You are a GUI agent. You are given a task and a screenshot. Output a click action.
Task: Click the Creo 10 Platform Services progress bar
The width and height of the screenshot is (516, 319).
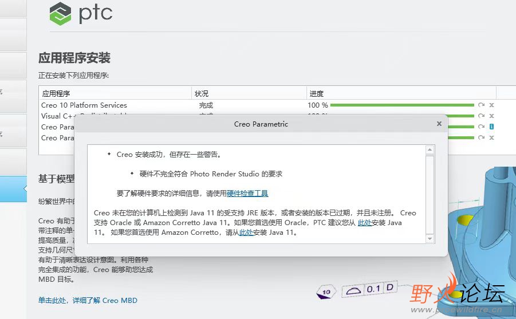402,105
